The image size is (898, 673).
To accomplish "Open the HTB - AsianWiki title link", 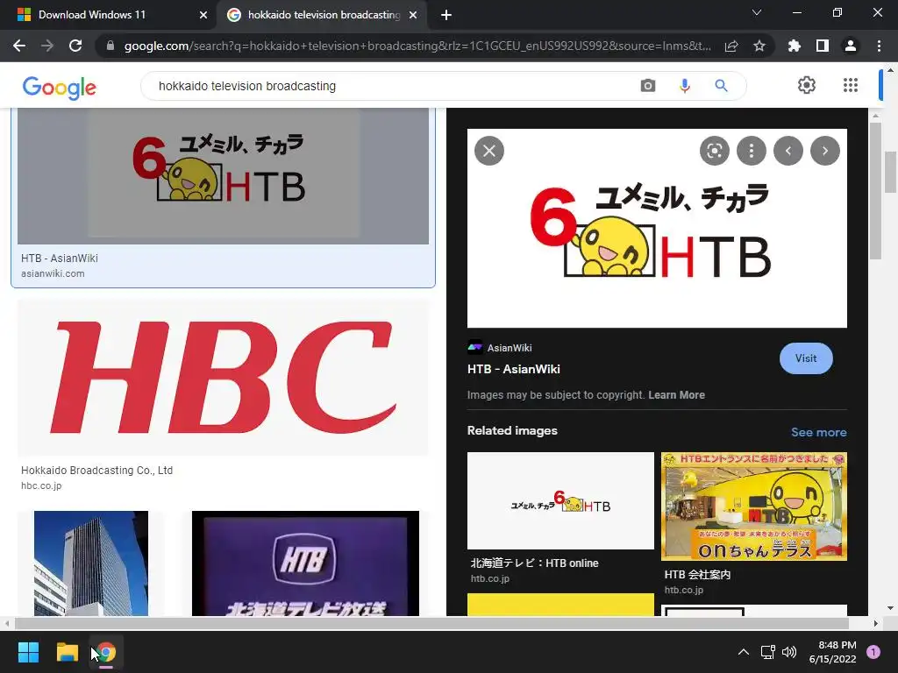I will (x=514, y=369).
